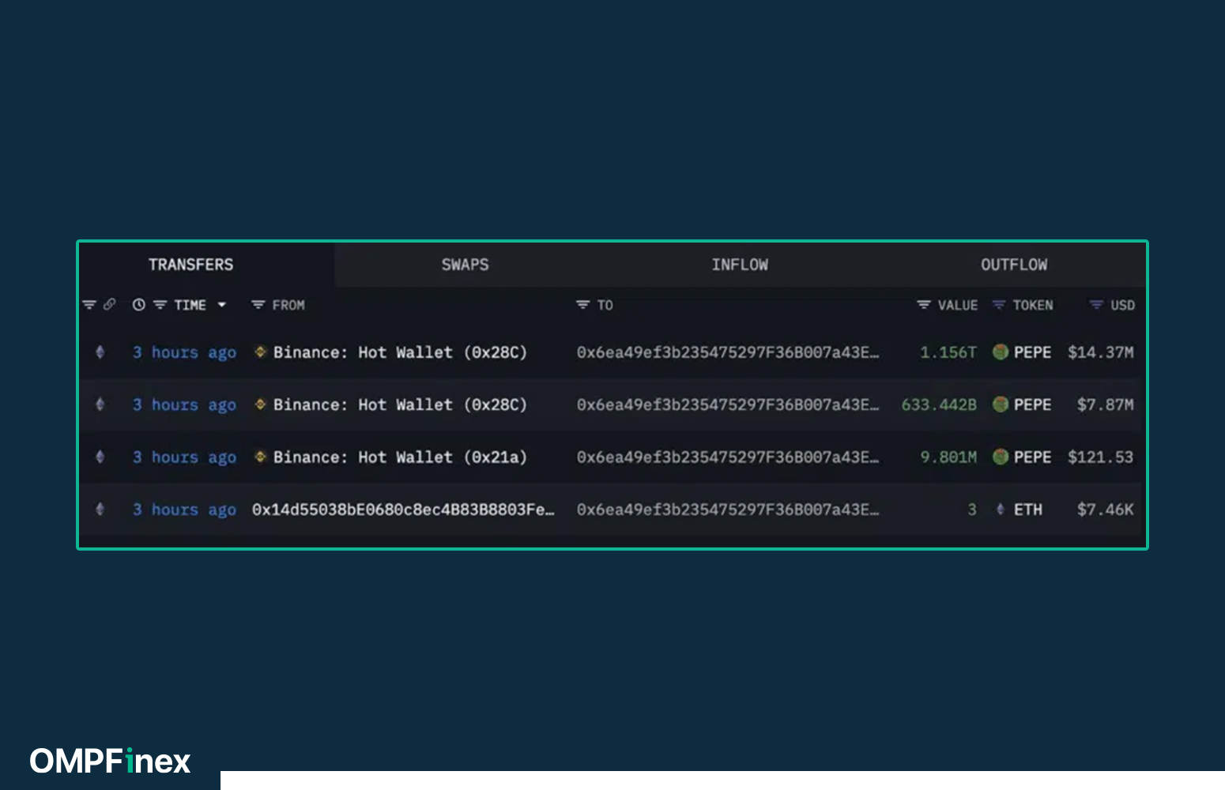Click PEPE token icon in $121.53 row
Viewport: 1225px width, 790px height.
point(1001,457)
